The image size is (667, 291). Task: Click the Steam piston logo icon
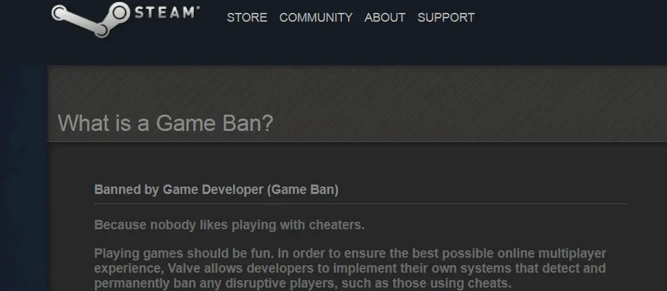90,19
